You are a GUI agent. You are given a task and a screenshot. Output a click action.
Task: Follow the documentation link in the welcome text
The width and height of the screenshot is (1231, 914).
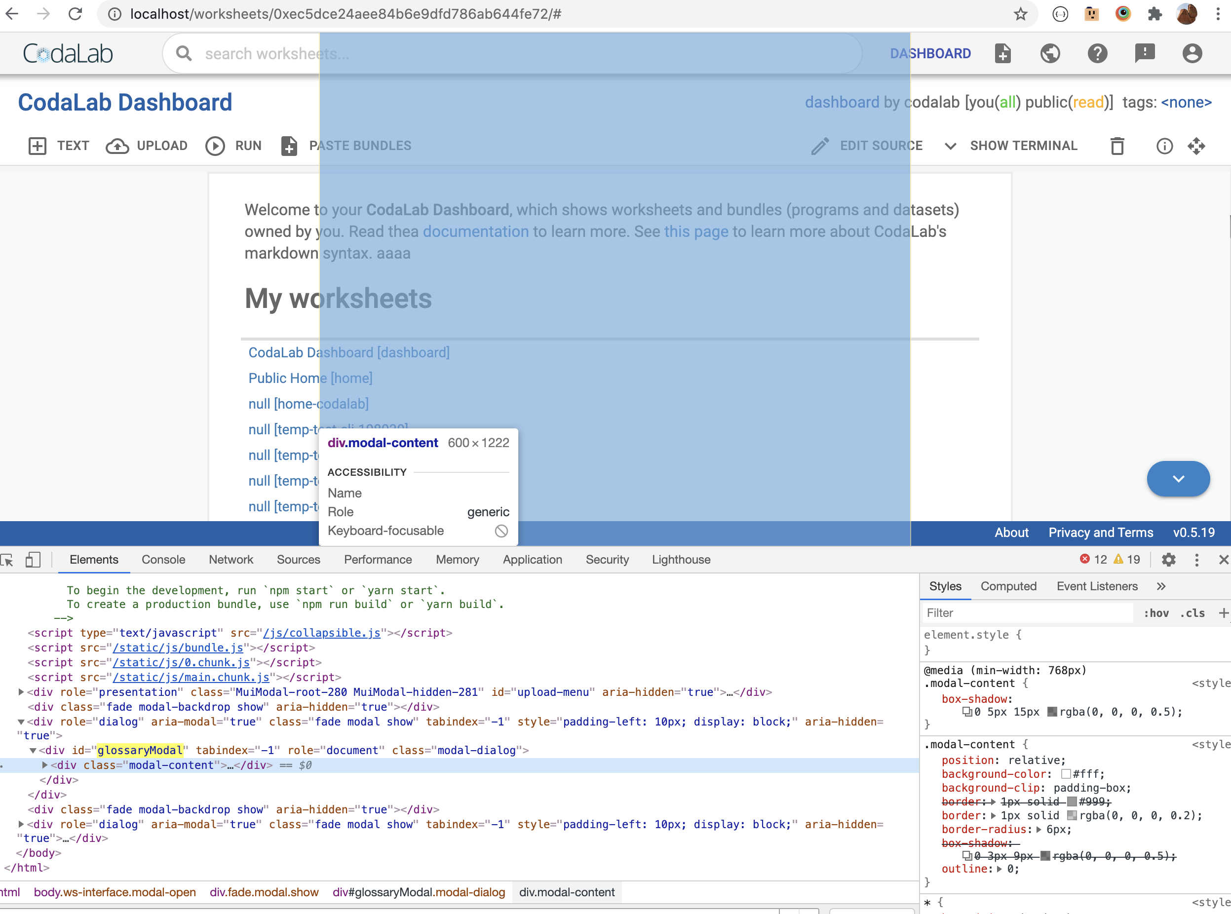tap(475, 231)
